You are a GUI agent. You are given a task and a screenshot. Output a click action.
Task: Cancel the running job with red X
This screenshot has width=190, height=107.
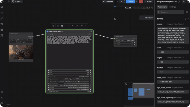[x=141, y=2]
